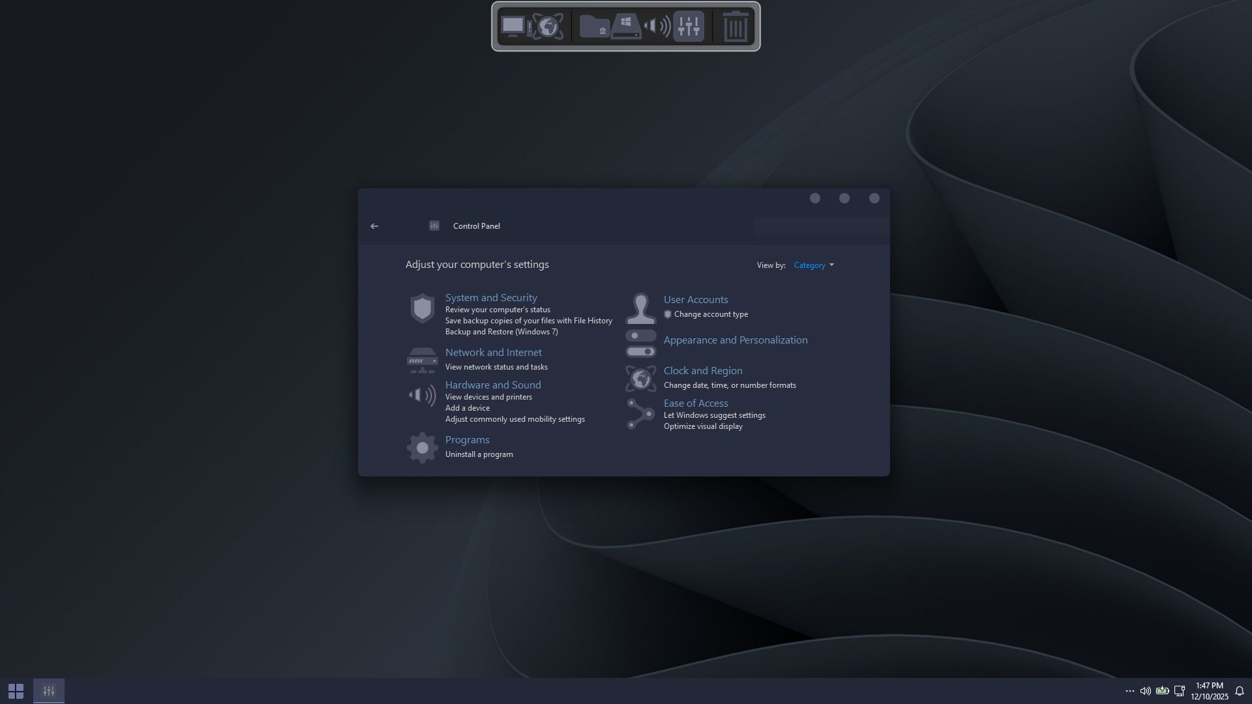
Task: Open the Windows Start button
Action: 16,691
